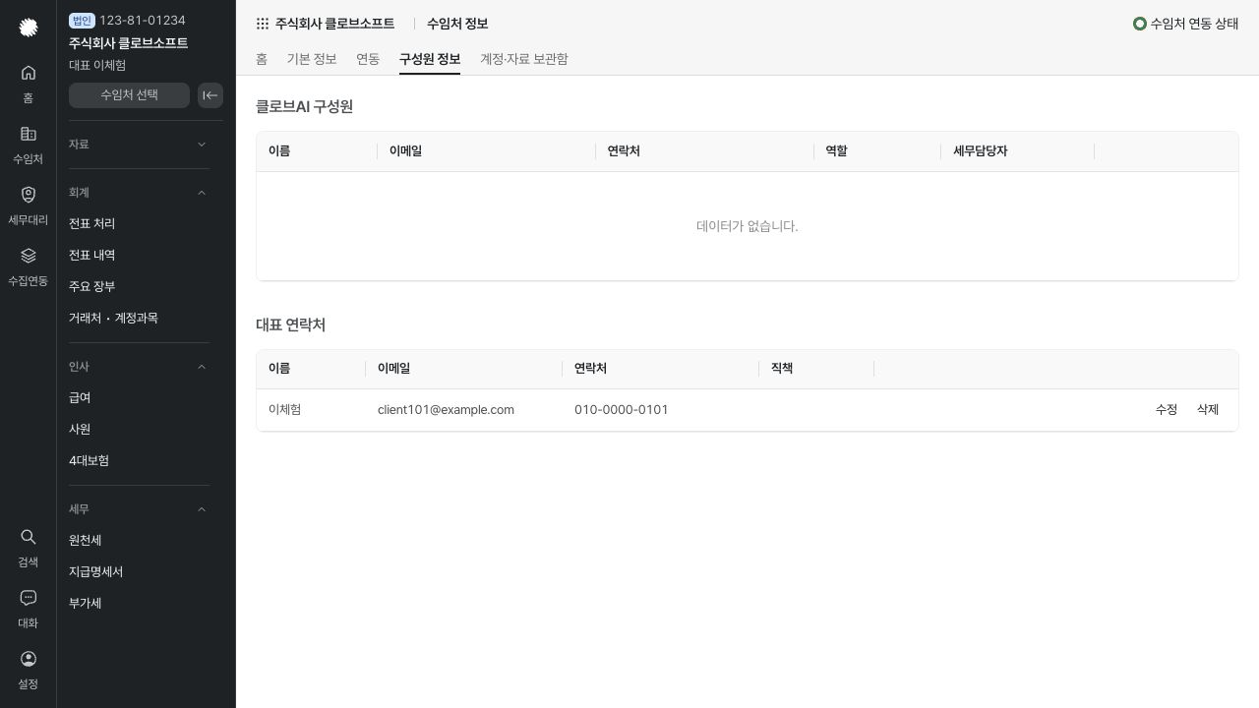Click 직책 column header
This screenshot has height=708, width=1259.
[782, 369]
